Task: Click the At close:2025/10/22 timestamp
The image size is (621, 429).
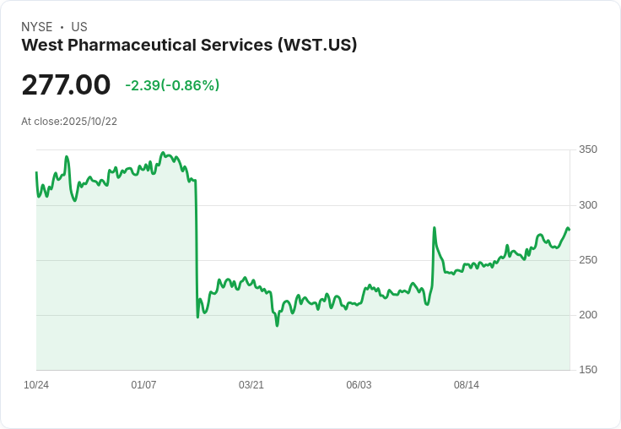Action: (69, 122)
